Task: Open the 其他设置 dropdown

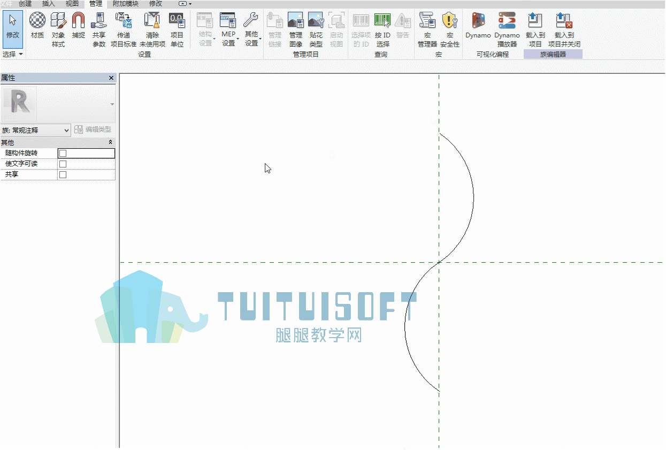Action: pos(251,29)
